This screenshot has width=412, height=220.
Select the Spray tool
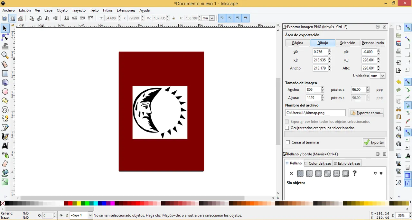5,155
